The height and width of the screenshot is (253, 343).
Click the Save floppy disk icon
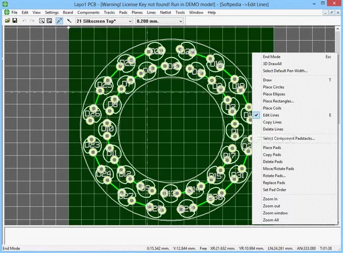(x=14, y=21)
